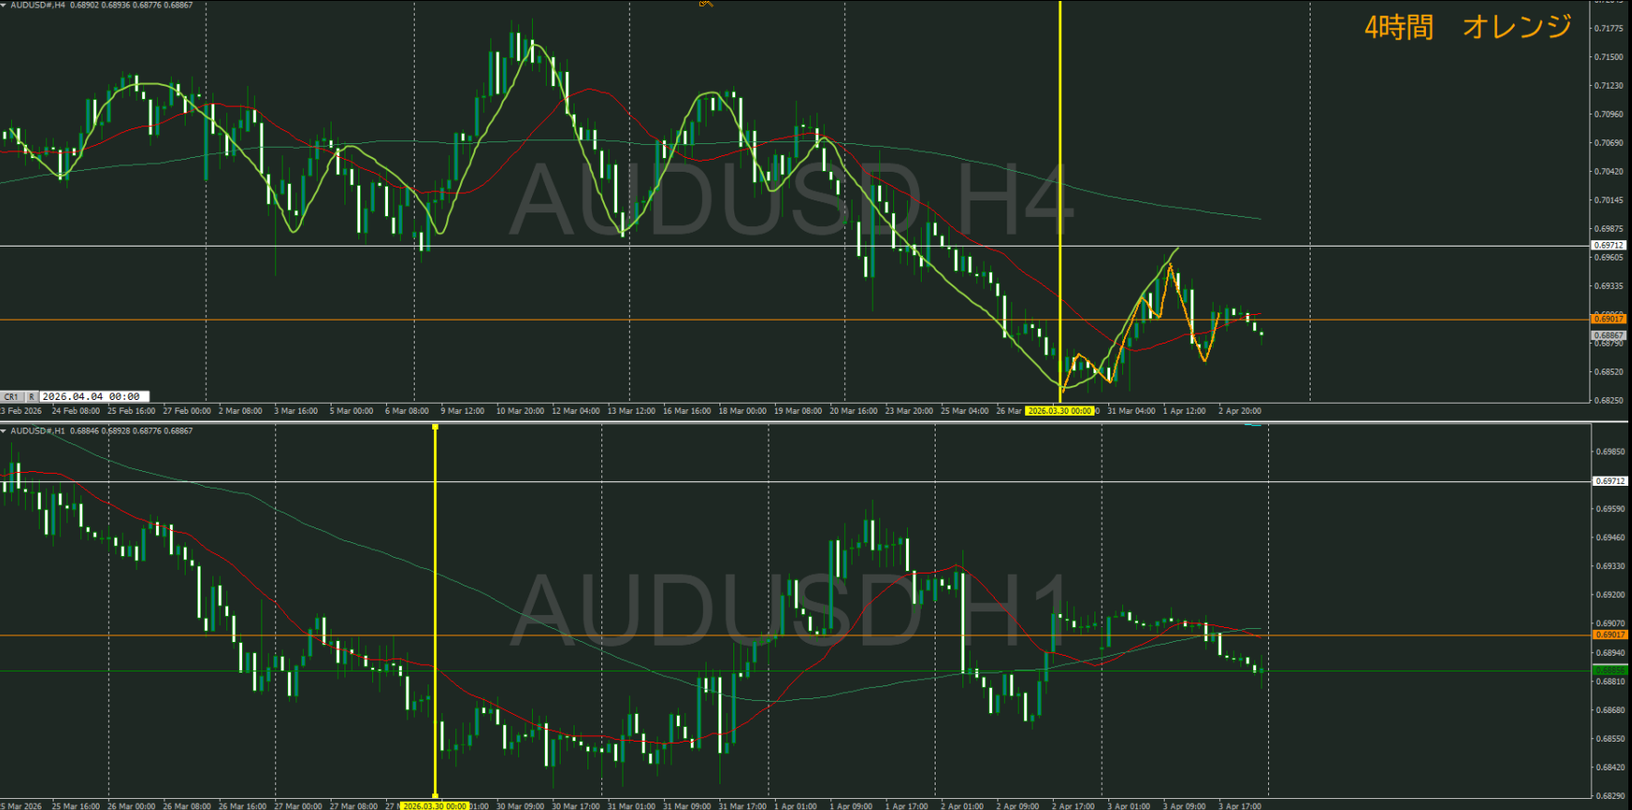Click the orange 0.69017 price tag on H1 chart
Image resolution: width=1632 pixels, height=810 pixels.
(1608, 635)
